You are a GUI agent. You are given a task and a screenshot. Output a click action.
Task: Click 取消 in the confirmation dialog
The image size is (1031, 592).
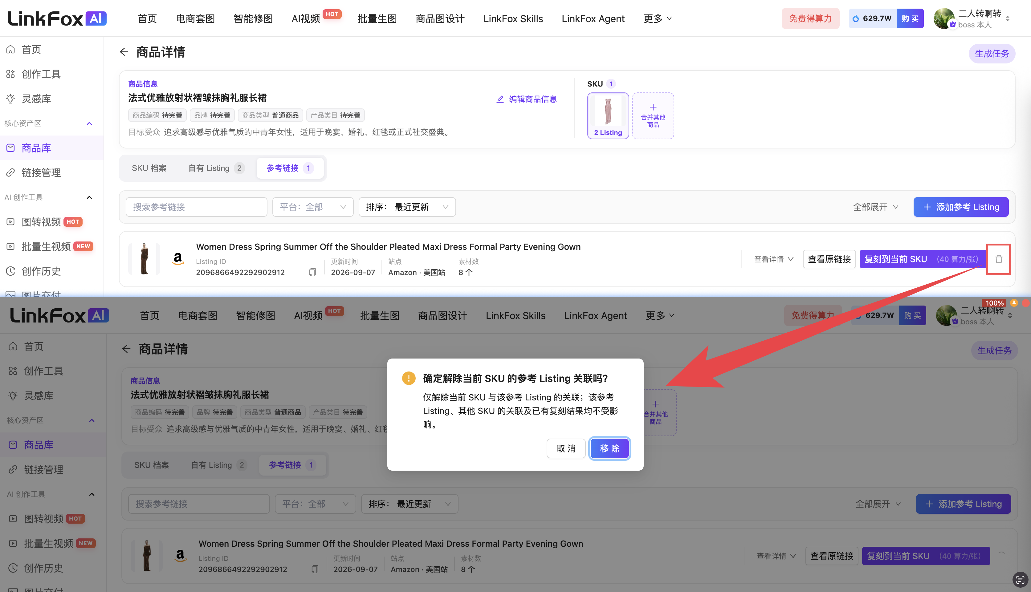566,448
